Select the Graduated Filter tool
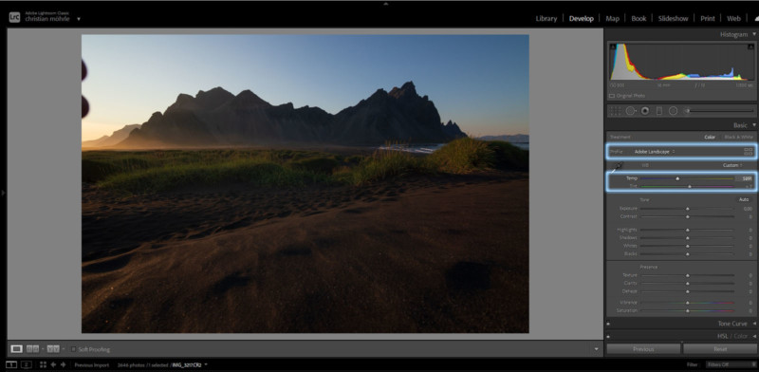The height and width of the screenshot is (372, 759). (658, 111)
